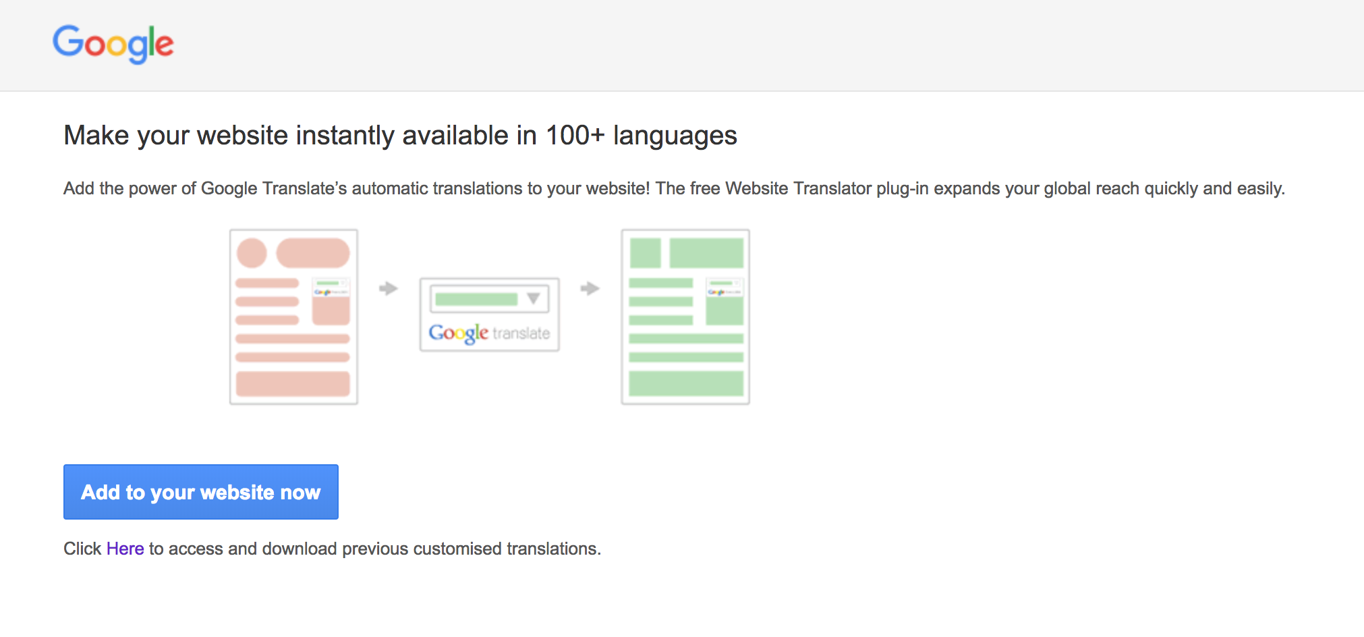Click the Add to your website now button
Viewport: 1364px width, 637px height.
200,492
